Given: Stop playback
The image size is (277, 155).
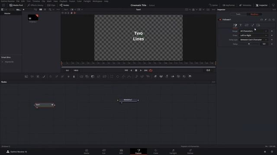Looking at the screenshot, I should tap(136, 70).
